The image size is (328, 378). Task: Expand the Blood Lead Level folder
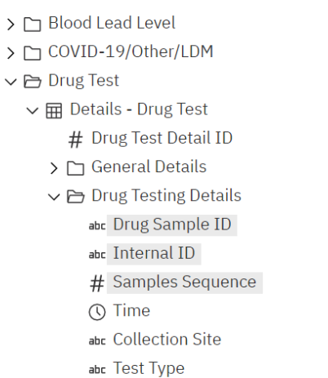(11, 24)
